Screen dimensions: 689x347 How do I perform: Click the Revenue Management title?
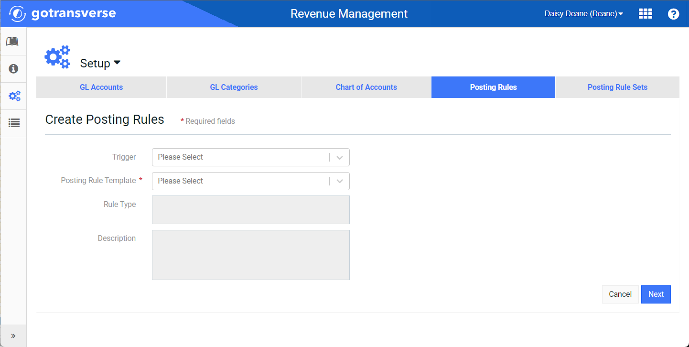pos(349,14)
